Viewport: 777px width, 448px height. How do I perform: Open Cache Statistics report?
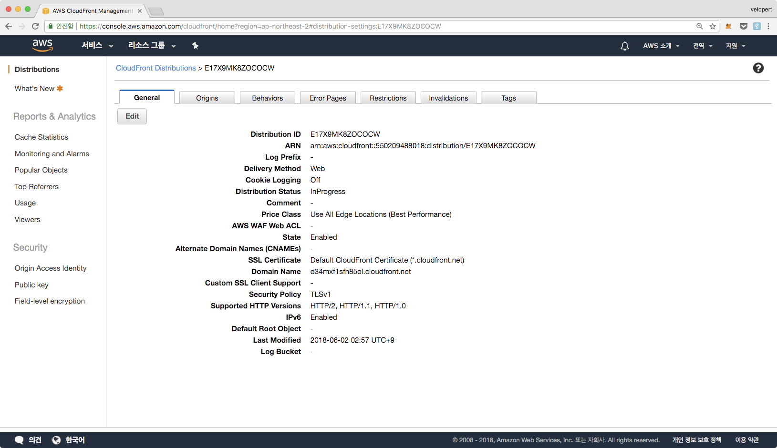coord(41,137)
